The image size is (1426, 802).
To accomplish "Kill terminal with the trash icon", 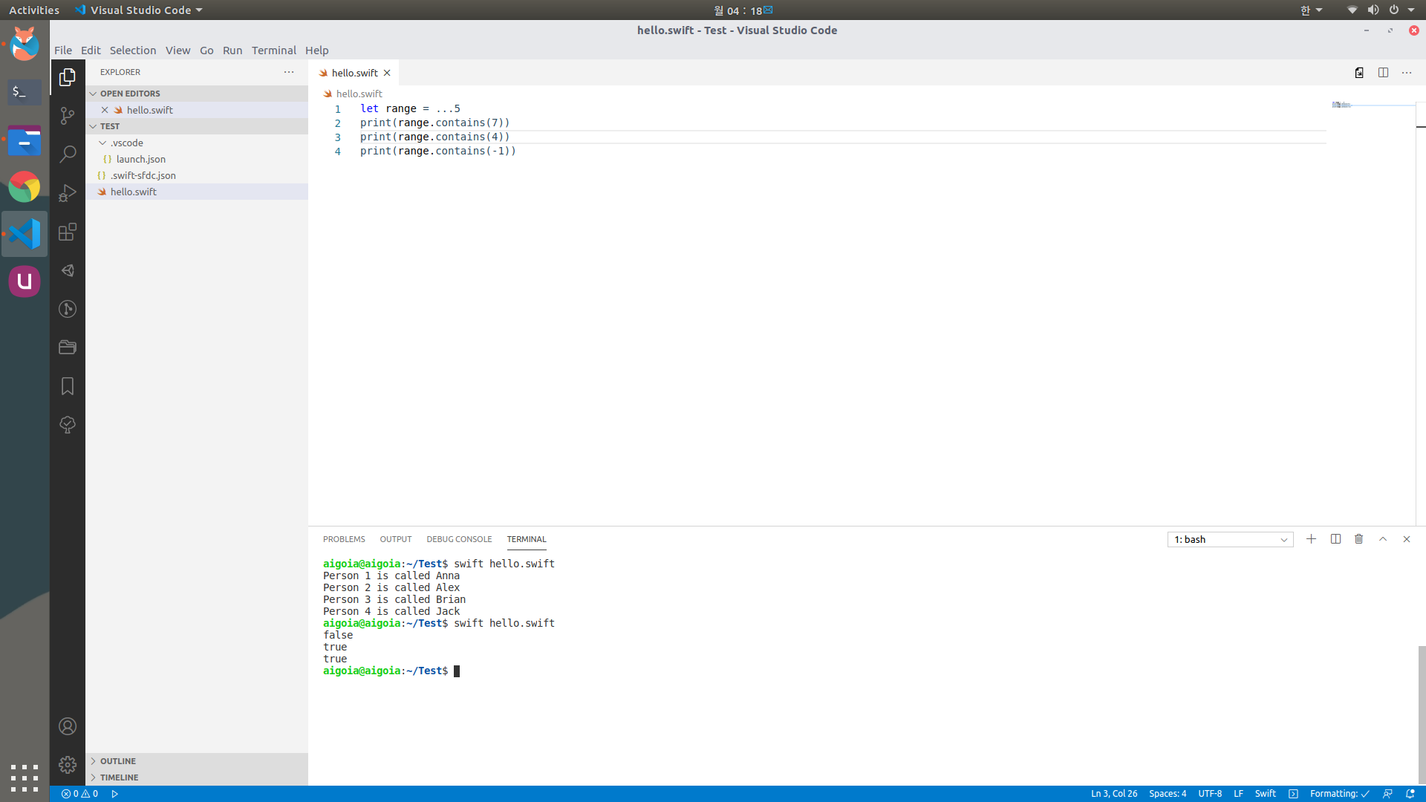I will point(1358,539).
